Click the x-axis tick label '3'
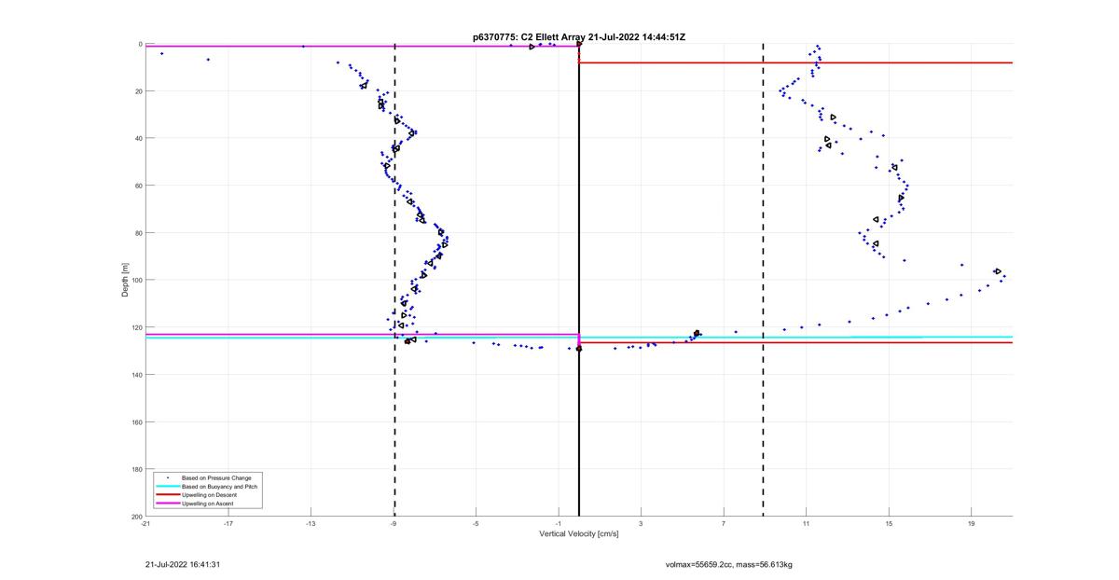Screen dimensions: 1119x580 point(641,523)
